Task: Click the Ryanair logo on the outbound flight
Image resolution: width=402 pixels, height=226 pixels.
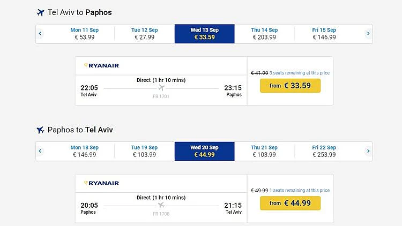Action: (101, 66)
